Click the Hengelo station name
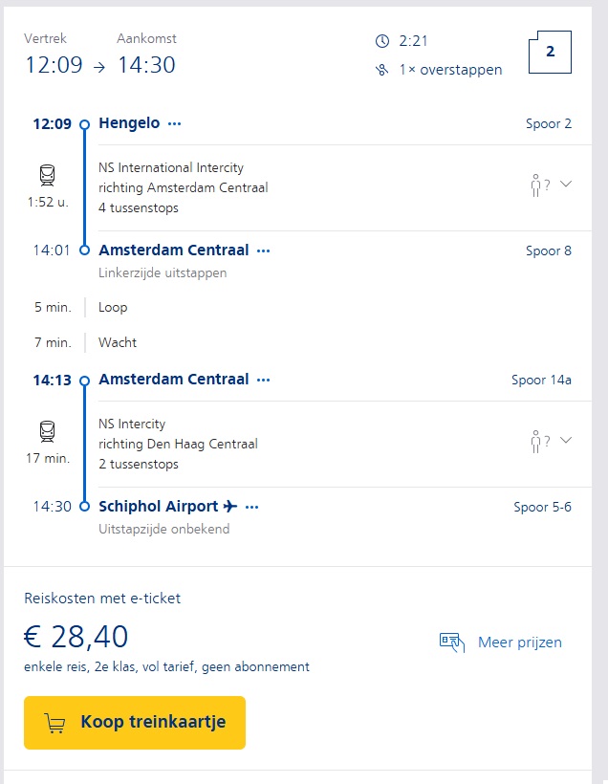 click(129, 123)
